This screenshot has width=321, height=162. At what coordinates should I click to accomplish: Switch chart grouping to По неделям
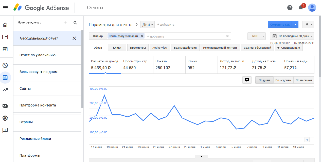coord(283,80)
